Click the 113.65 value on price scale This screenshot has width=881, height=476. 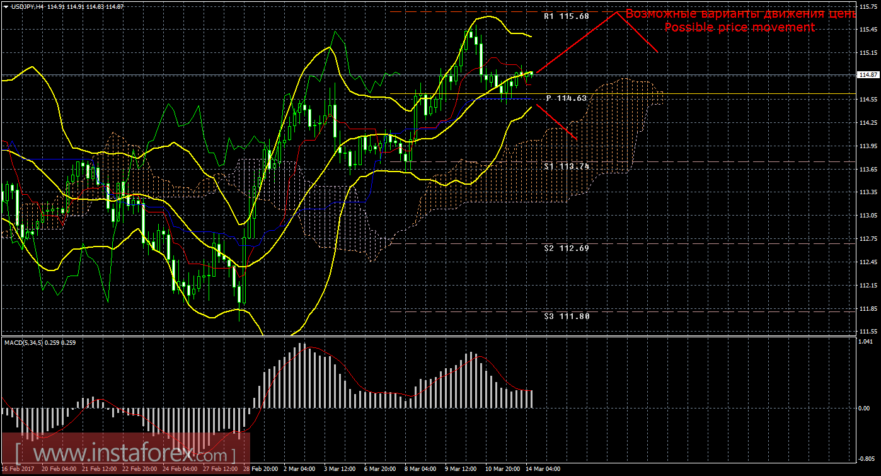click(868, 170)
